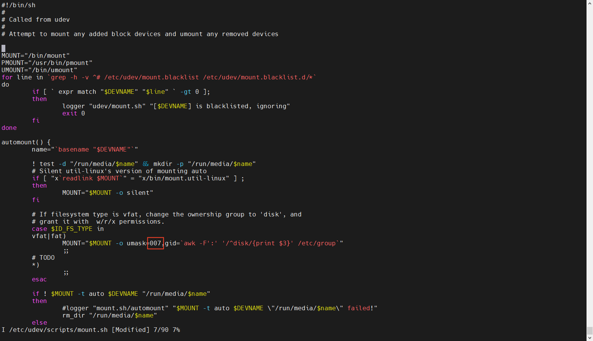593x341 pixels.
Task: Click the MOUNT="$MOUNT -o silent" line
Action: click(x=108, y=193)
